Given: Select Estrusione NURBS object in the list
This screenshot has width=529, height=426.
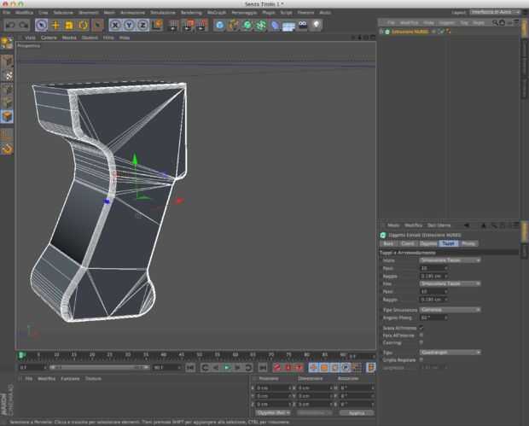Looking at the screenshot, I should [x=410, y=32].
